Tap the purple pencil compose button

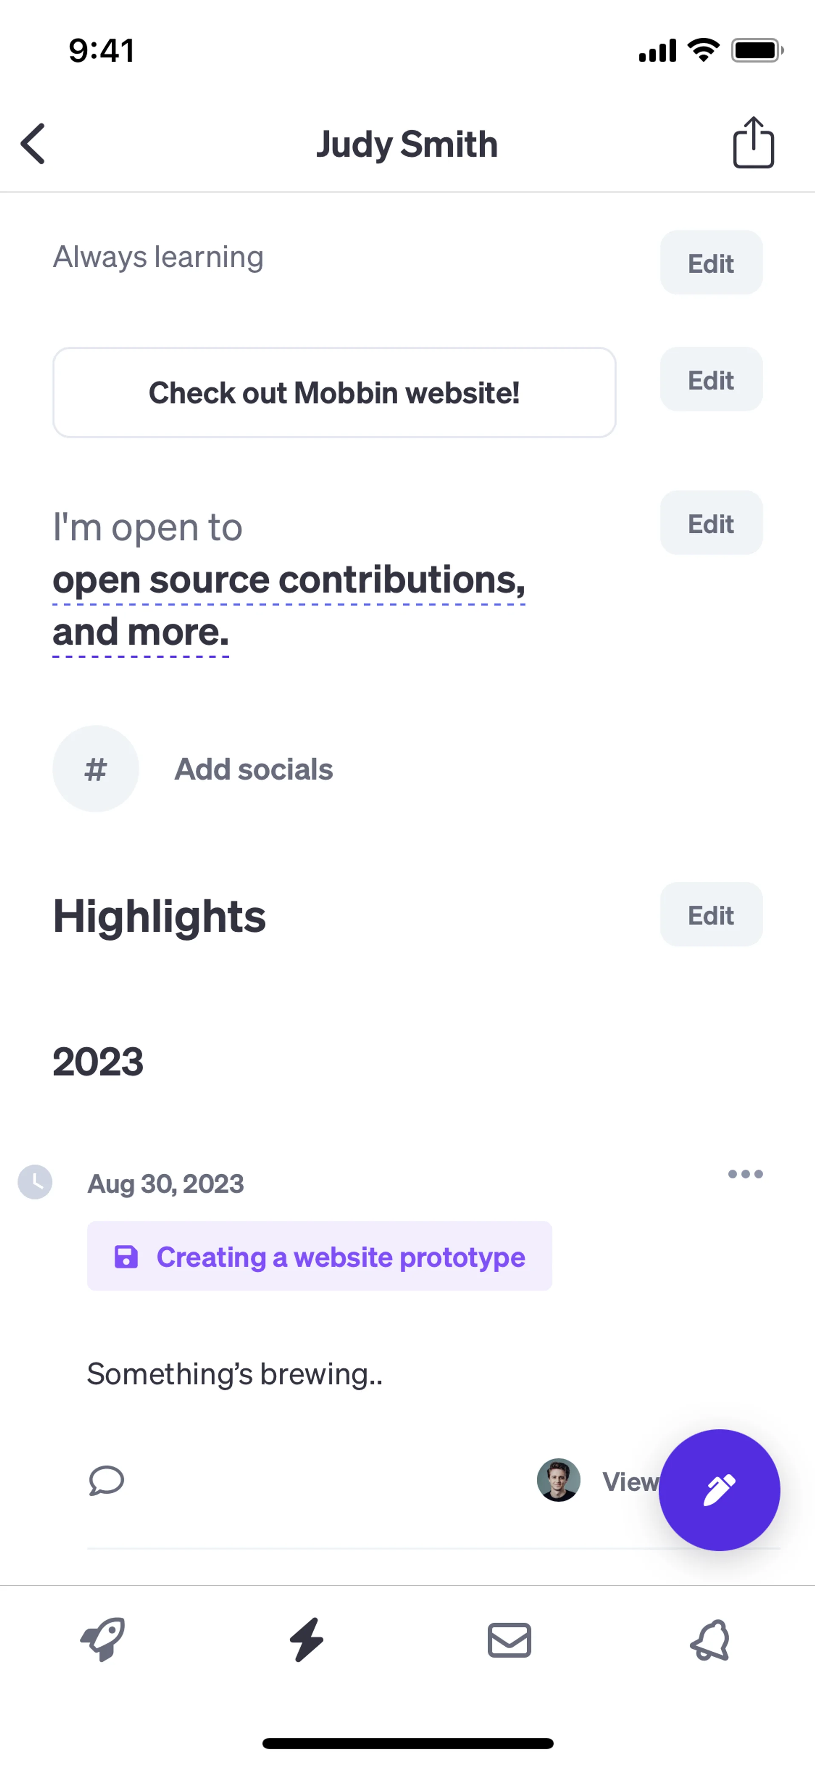click(719, 1489)
